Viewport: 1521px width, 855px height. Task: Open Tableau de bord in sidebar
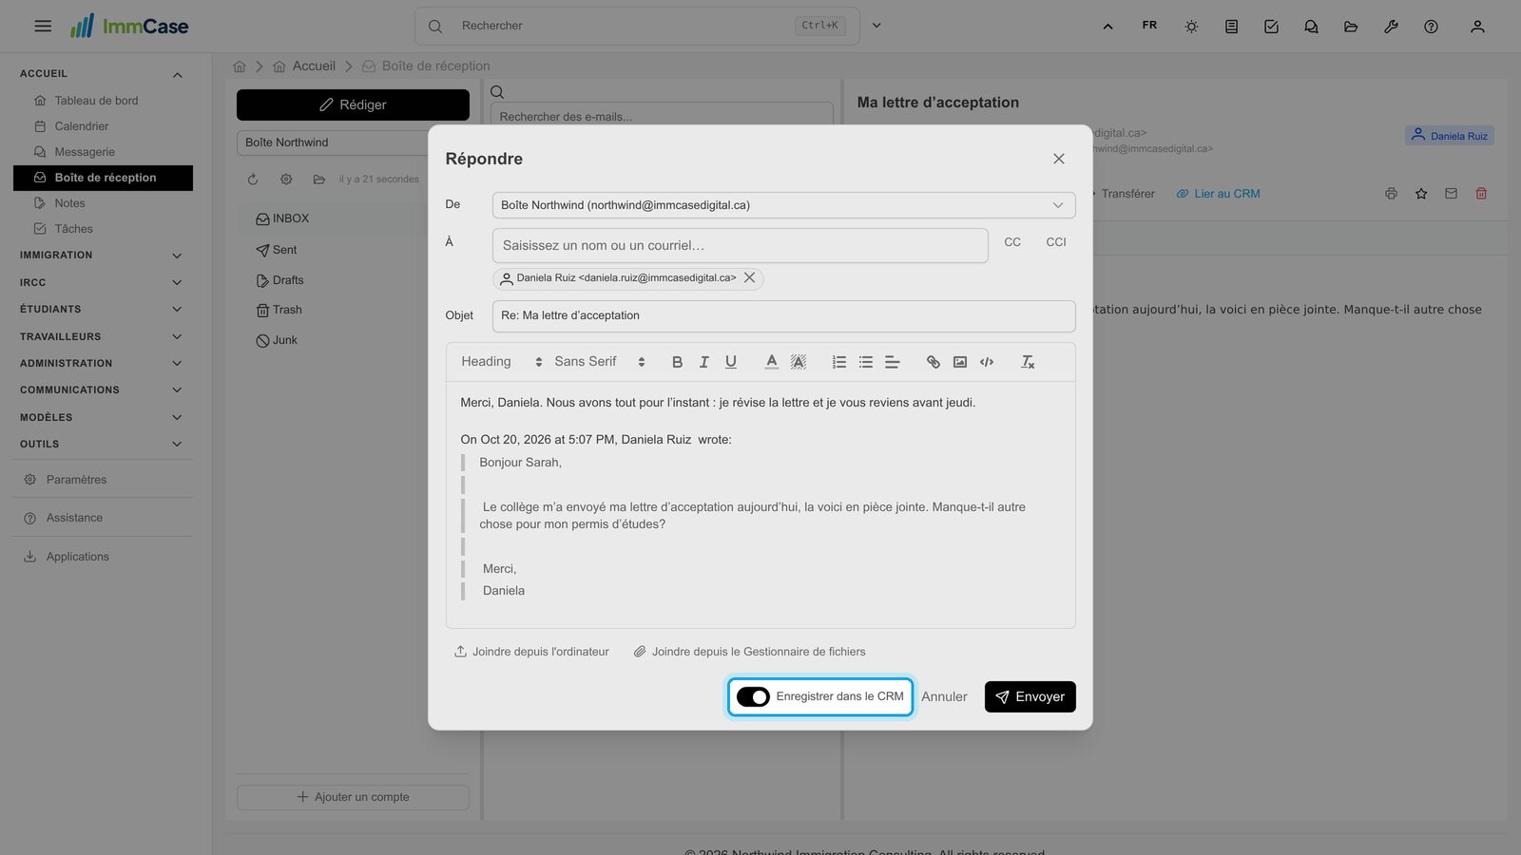(96, 101)
